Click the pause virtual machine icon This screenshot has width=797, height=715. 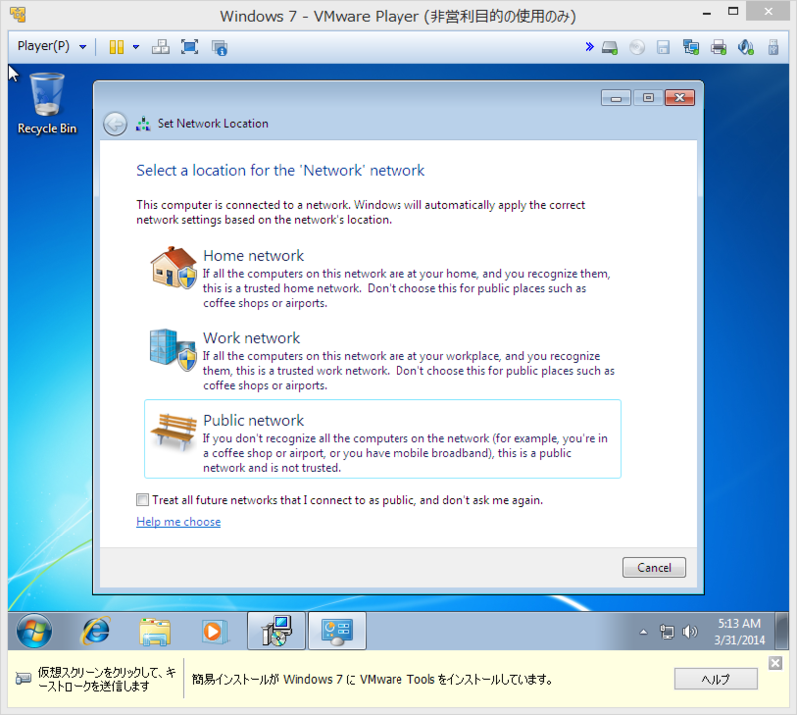[x=116, y=47]
